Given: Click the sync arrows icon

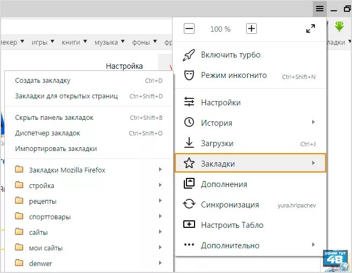Looking at the screenshot, I should [189, 204].
